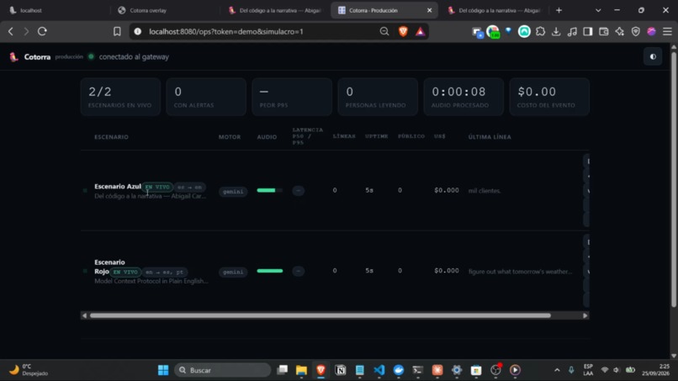This screenshot has height=381, width=678.
Task: View site information icon in address bar
Action: (137, 31)
